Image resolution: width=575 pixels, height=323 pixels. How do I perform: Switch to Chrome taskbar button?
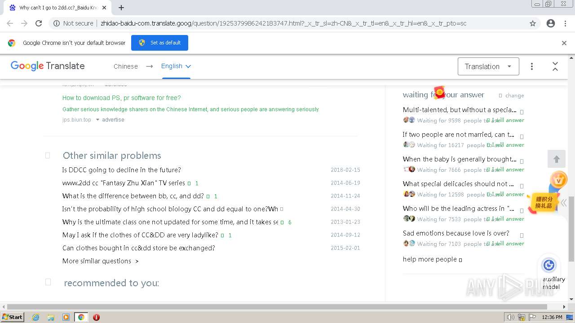(x=81, y=317)
